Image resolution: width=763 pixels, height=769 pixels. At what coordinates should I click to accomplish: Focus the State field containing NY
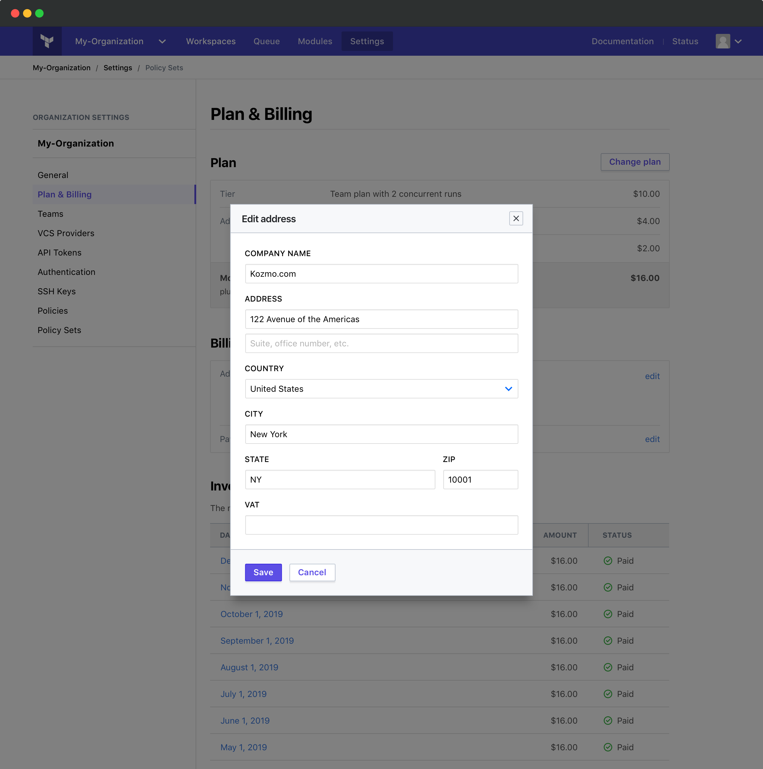(340, 480)
